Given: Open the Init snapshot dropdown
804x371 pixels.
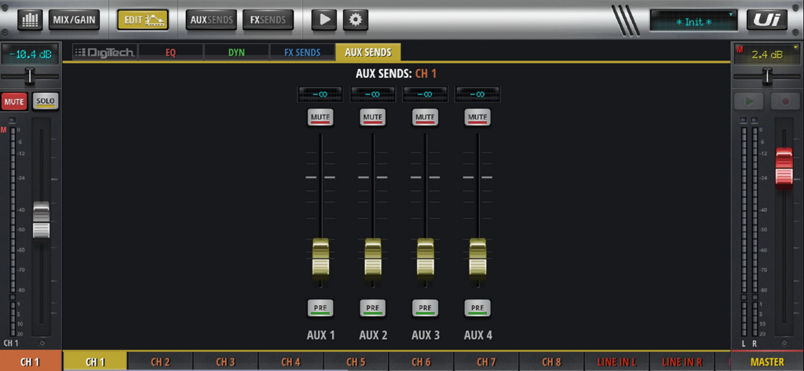Looking at the screenshot, I should 693,20.
